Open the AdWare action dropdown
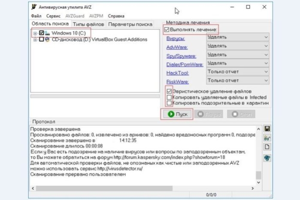The width and height of the screenshot is (300, 200). coord(238,46)
